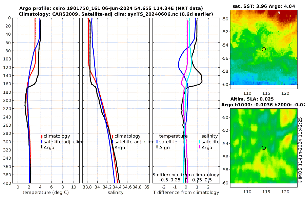This screenshot has height=197, width=305.
Task: Click the 'temperature (deg C)' axis label
Action: [46, 193]
